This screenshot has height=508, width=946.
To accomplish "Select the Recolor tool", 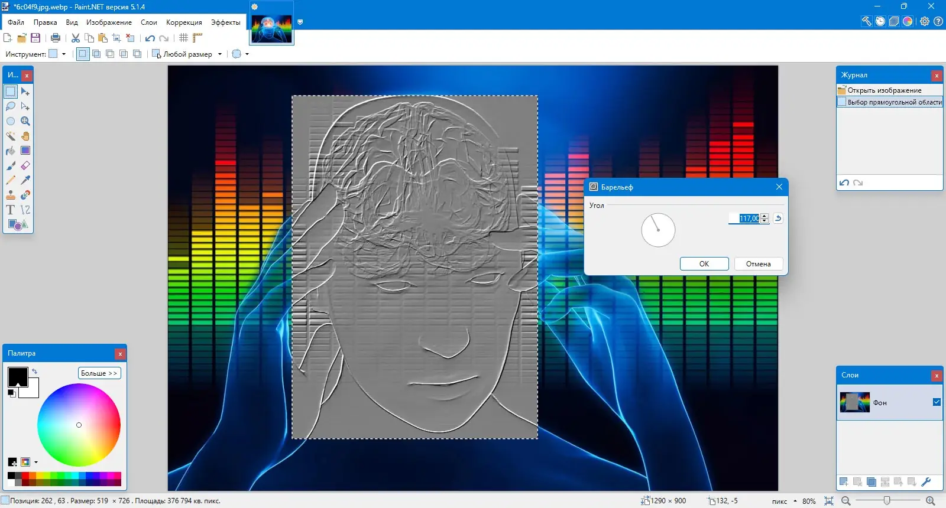I will tap(25, 195).
